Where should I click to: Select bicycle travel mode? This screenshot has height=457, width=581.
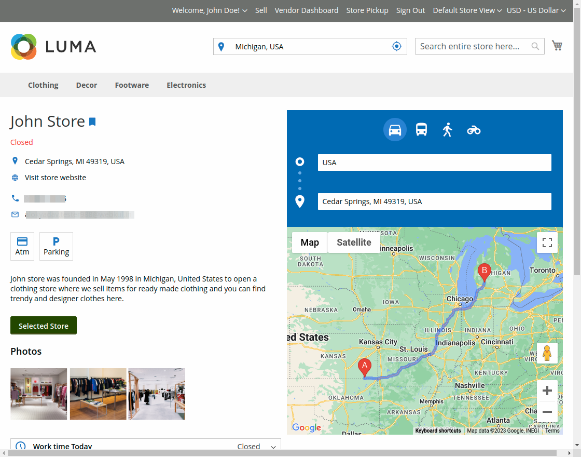click(x=474, y=130)
